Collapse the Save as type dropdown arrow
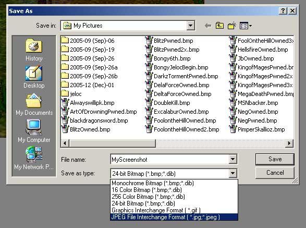Screen dimensions: 306x228 click(232, 173)
